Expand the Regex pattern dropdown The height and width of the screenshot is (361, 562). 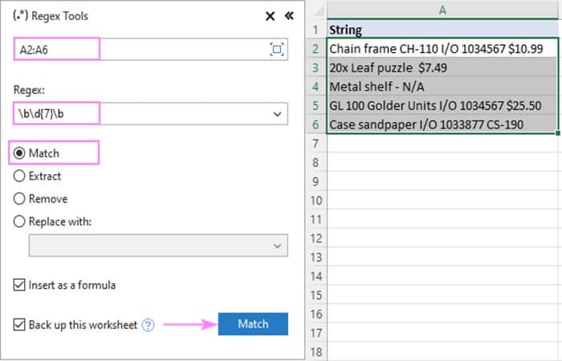point(277,114)
